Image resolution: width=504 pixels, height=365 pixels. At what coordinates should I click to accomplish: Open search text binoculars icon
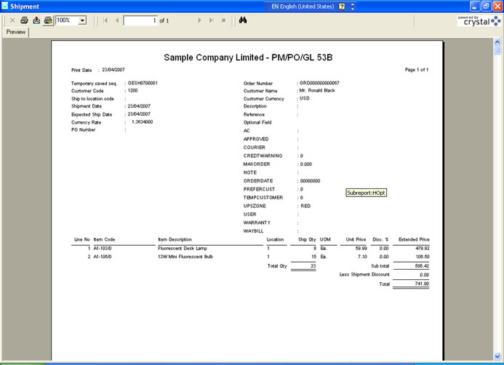point(243,20)
